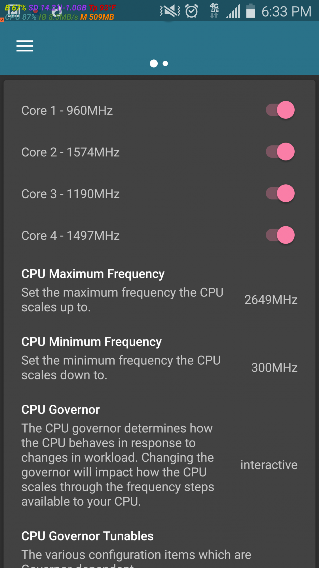Tap the alarm clock status icon
The height and width of the screenshot is (568, 319).
coord(192,12)
